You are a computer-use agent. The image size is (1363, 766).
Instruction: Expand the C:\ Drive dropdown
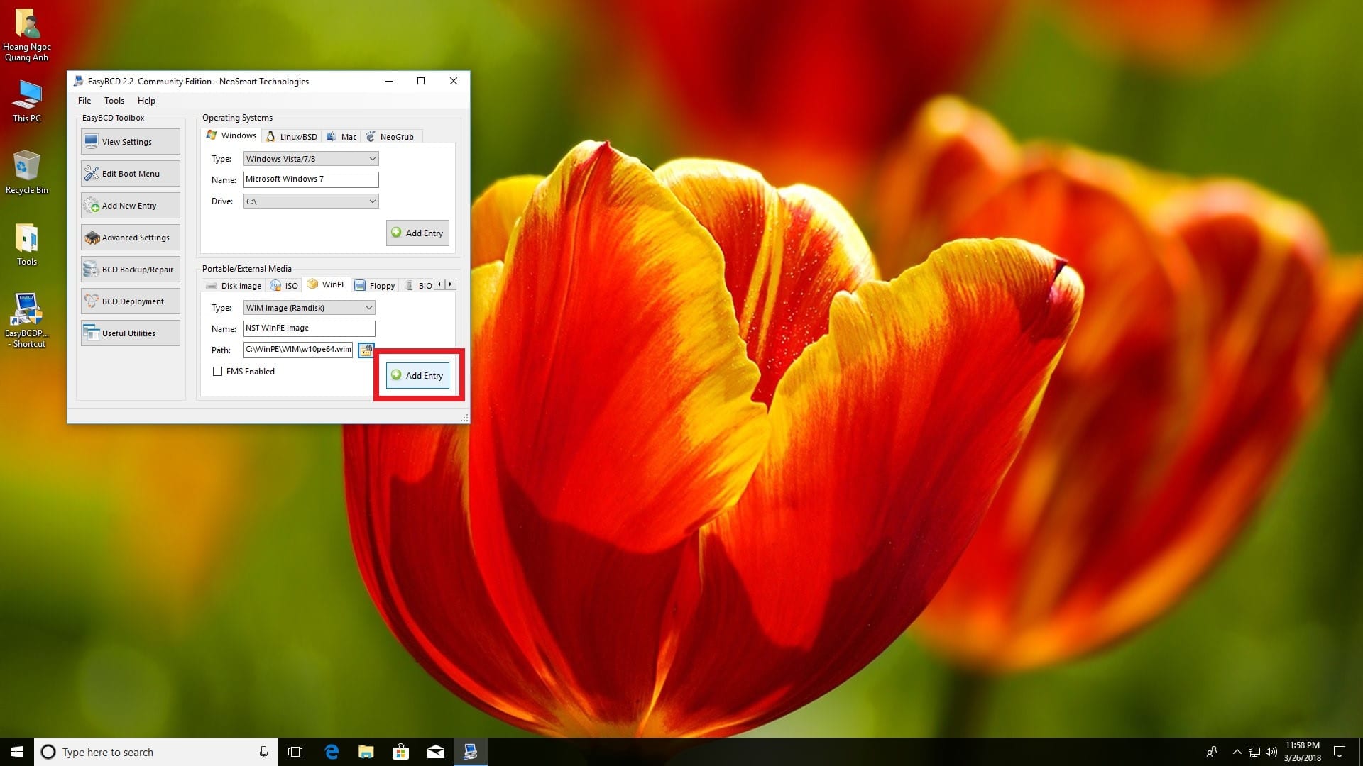click(x=311, y=201)
